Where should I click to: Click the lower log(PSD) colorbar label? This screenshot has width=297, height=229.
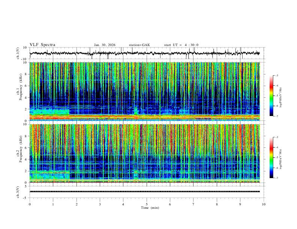[x=280, y=159]
